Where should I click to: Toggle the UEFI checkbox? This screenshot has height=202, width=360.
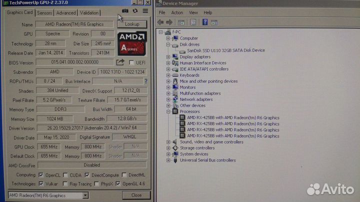(x=131, y=62)
